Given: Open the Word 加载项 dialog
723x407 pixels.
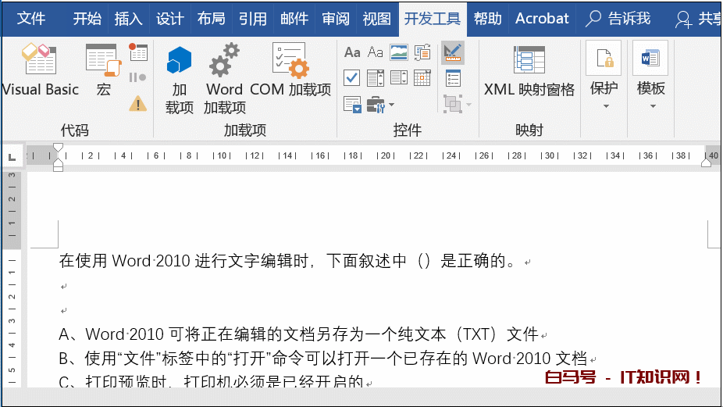Looking at the screenshot, I should 225,78.
